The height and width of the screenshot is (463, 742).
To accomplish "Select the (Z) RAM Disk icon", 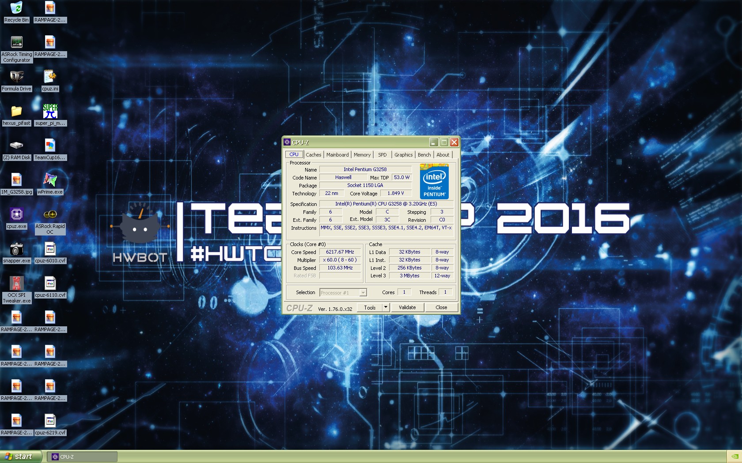I will tap(17, 150).
